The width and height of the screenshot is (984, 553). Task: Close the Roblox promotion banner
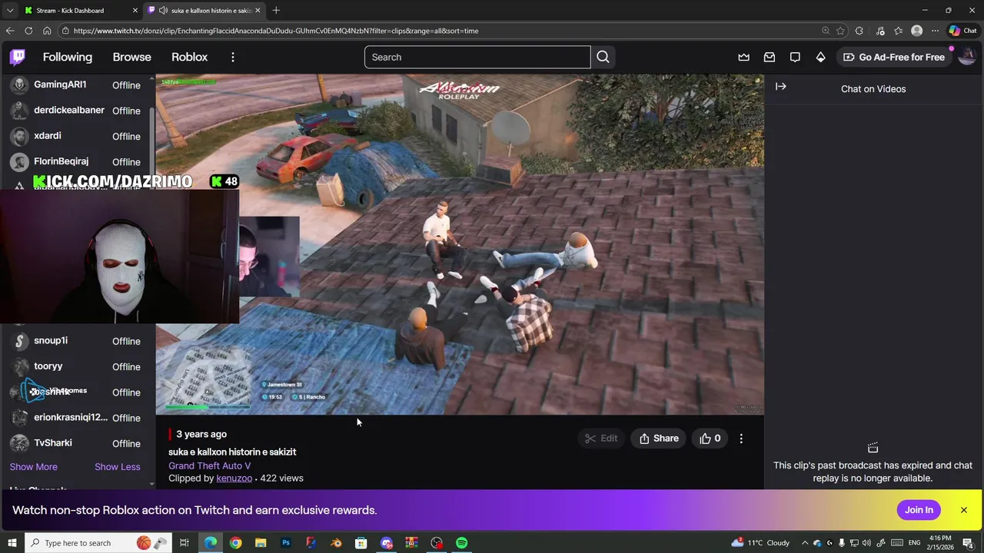pyautogui.click(x=963, y=510)
